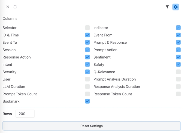Click the Rows number input field
Viewport: 183px width, 133px height.
(x=25, y=114)
